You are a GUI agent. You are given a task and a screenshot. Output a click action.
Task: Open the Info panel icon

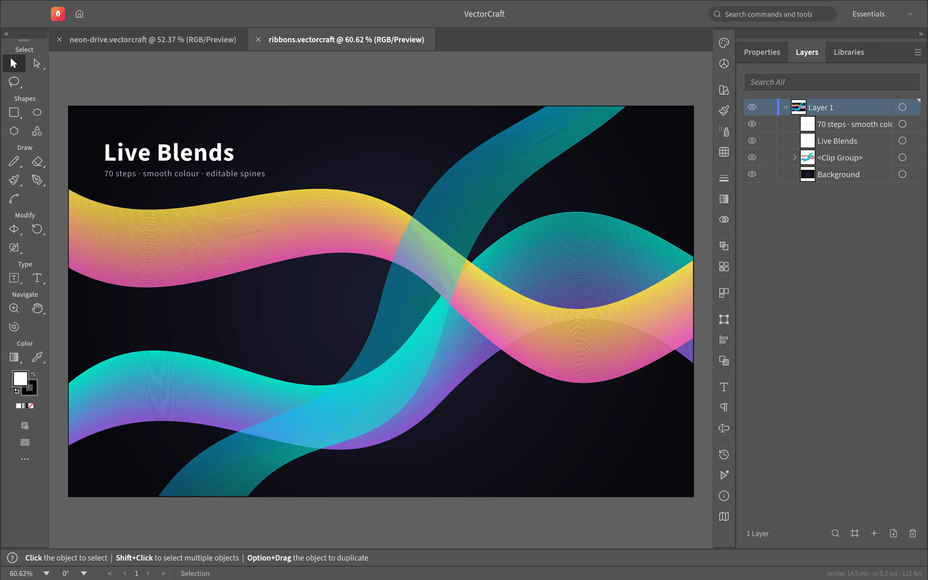click(724, 496)
